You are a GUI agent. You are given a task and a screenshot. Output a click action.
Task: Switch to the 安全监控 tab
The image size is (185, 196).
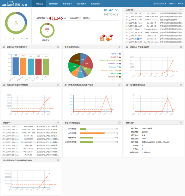click(x=39, y=4)
